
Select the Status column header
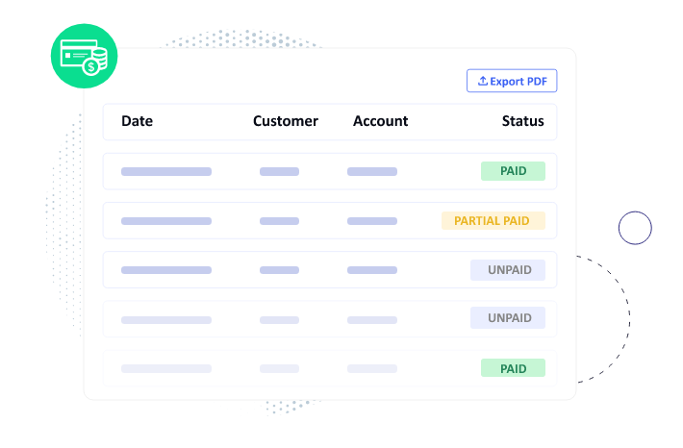(x=522, y=121)
